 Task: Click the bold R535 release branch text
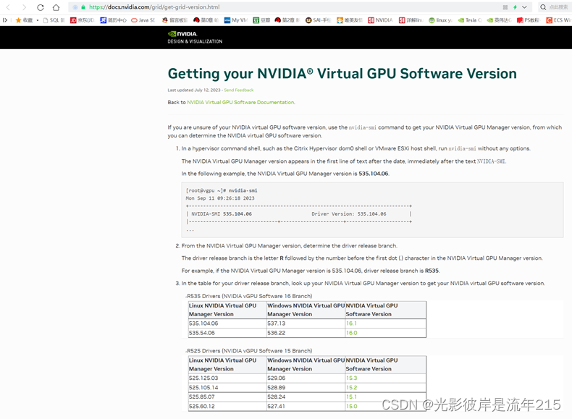tap(432, 271)
